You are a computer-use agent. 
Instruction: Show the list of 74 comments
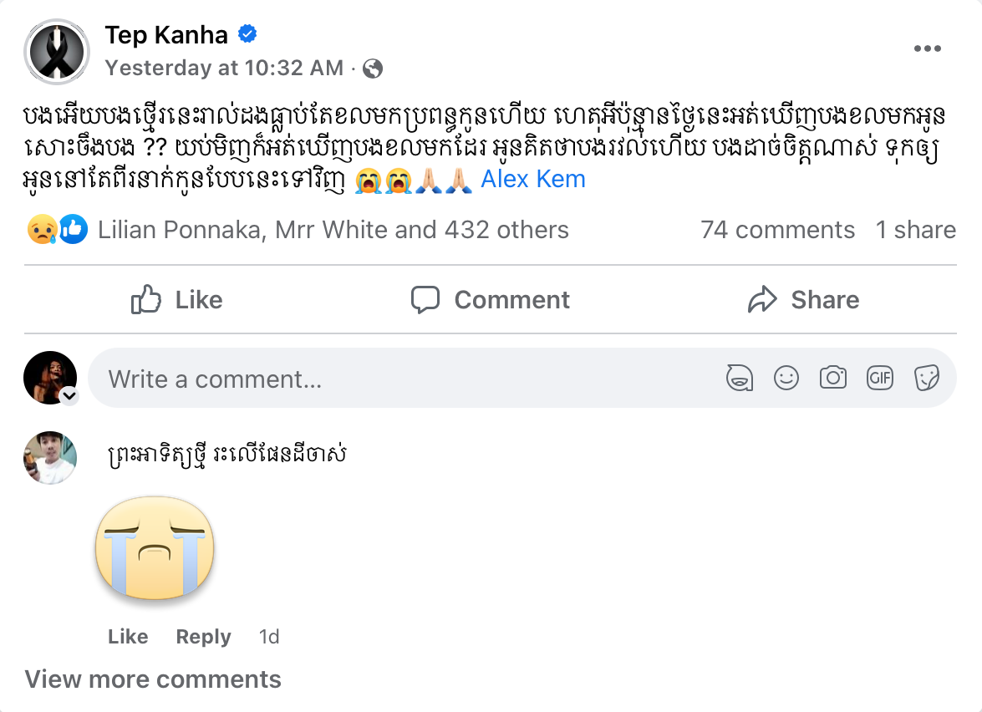pyautogui.click(x=777, y=230)
